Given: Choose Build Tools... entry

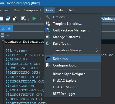Looking at the screenshot, I should tap(73, 44).
